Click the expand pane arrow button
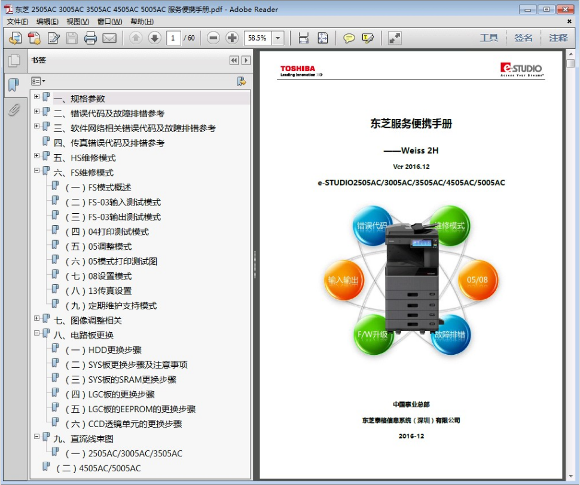 (x=246, y=60)
